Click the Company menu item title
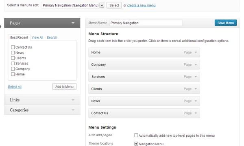Viewport: 244px width, 146px height. click(98, 64)
